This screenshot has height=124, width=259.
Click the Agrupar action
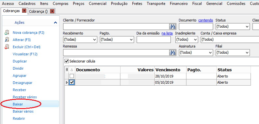tap(20, 76)
